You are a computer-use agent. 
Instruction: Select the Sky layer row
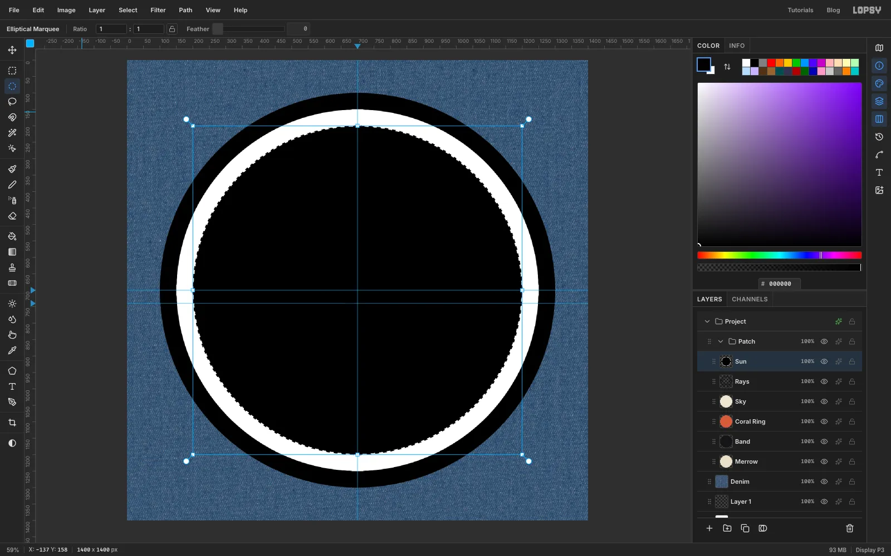click(780, 401)
